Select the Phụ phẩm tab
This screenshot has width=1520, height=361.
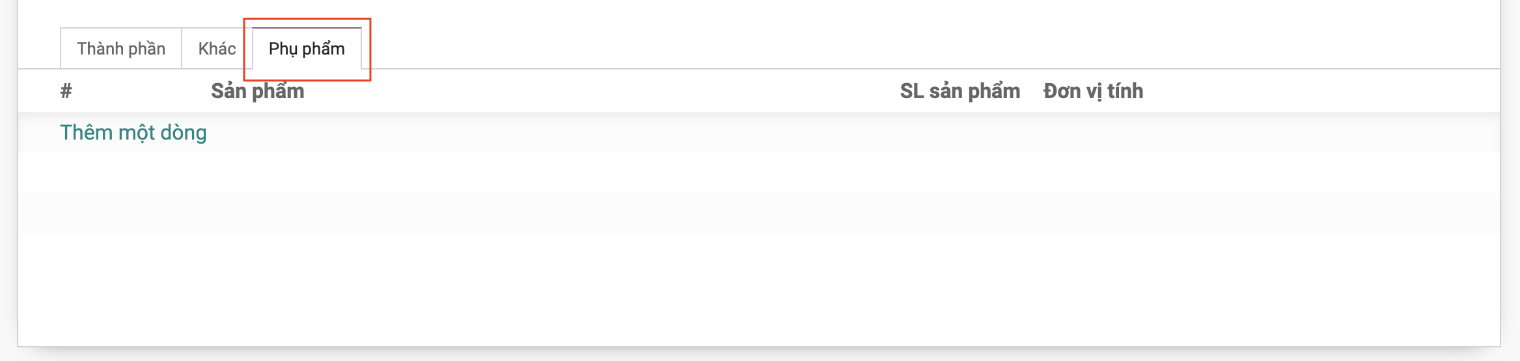(307, 49)
